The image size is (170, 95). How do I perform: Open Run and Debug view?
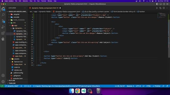3,27
